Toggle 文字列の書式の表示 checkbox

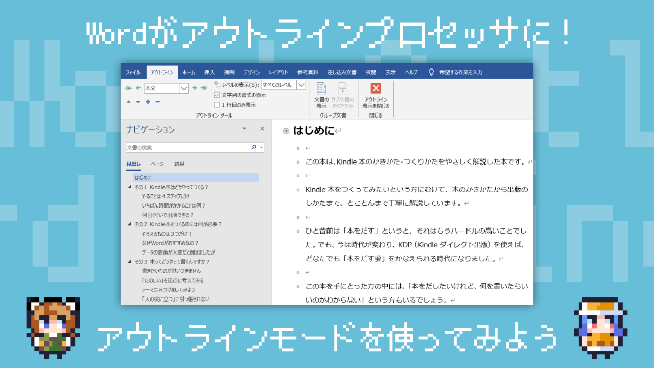(x=217, y=95)
